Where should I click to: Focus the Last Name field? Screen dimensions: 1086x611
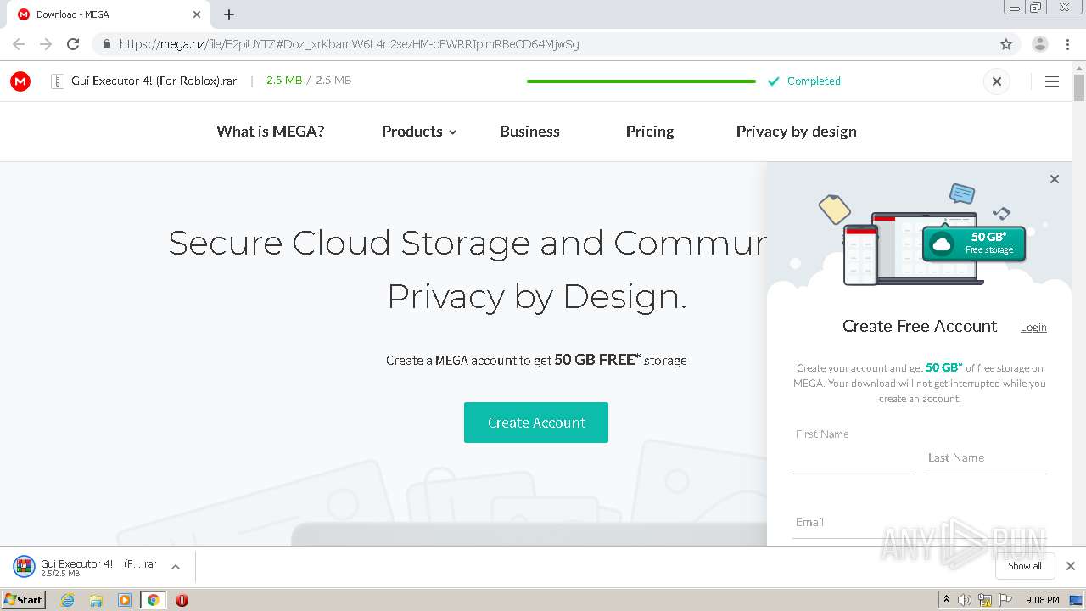click(x=986, y=458)
